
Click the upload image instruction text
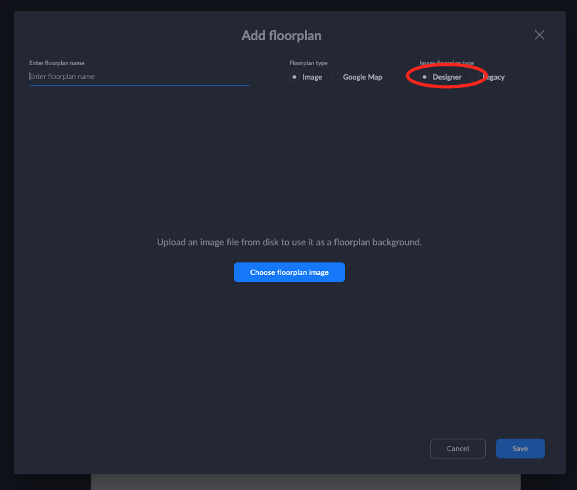tap(289, 242)
